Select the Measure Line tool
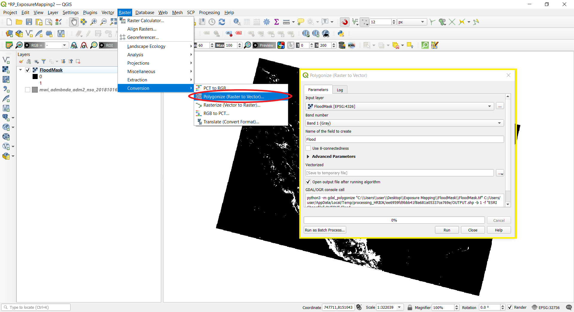The image size is (574, 312). (286, 22)
